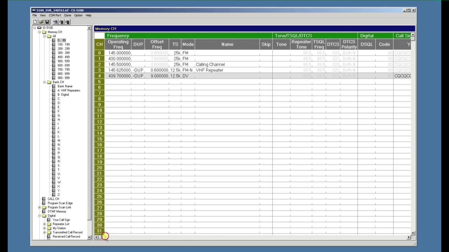The height and width of the screenshot is (252, 449).
Task: Select the 100 - 199 memory range
Action: (x=63, y=44)
